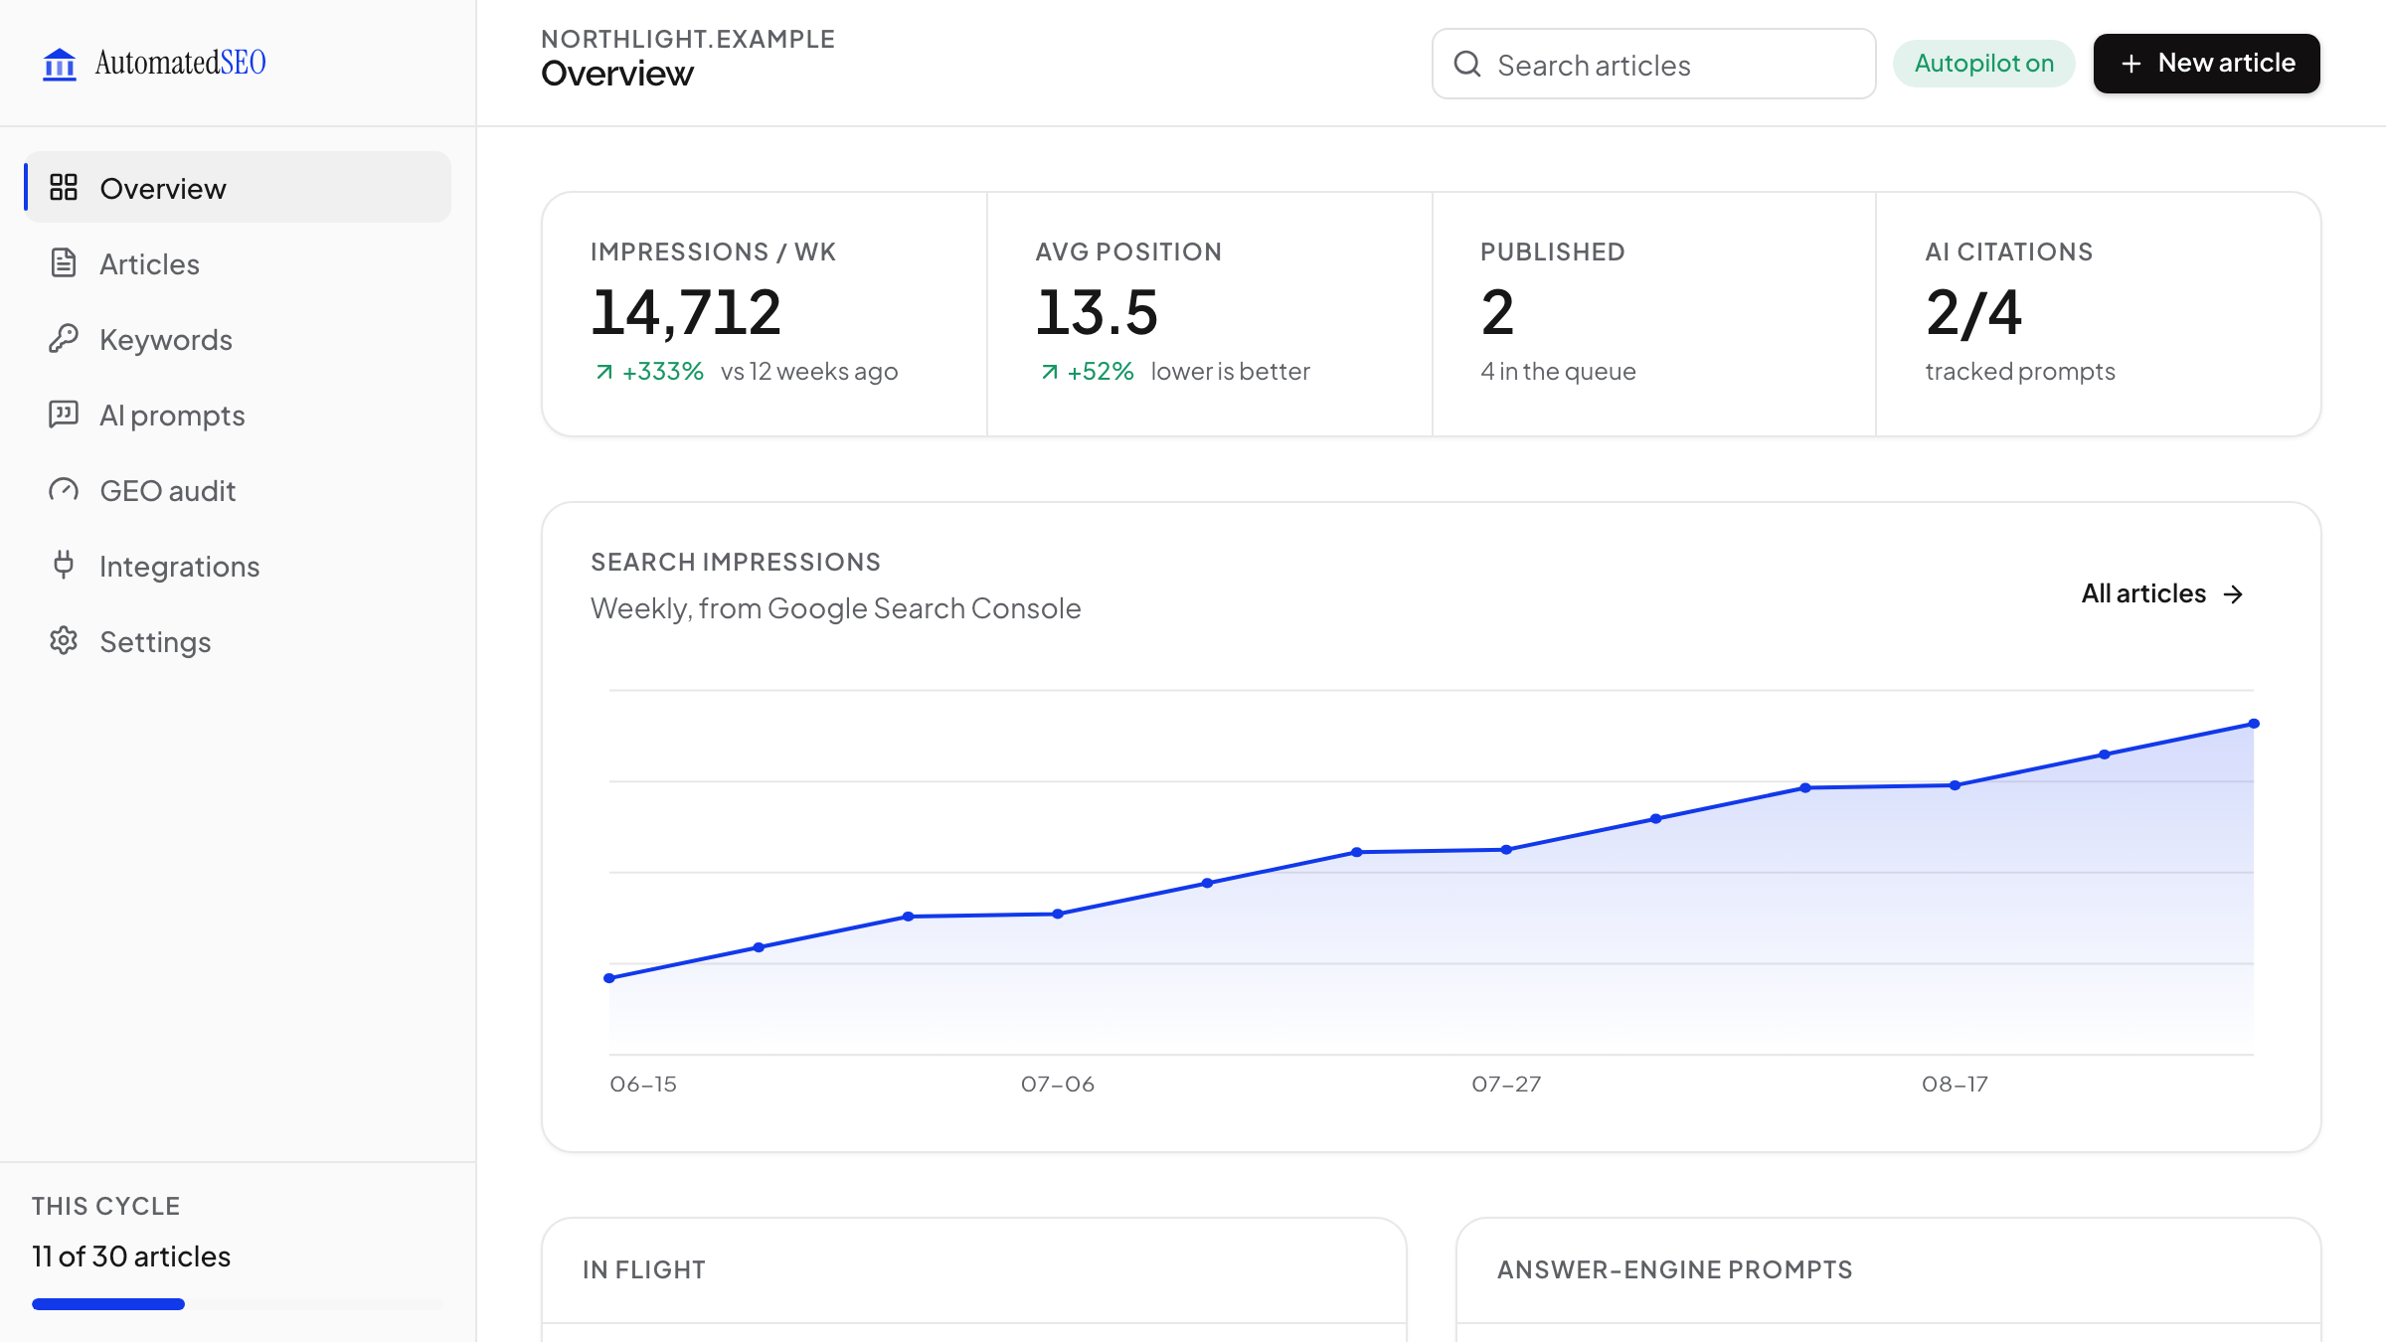Open Settings from the sidebar
Image resolution: width=2386 pixels, height=1342 pixels.
coord(238,640)
